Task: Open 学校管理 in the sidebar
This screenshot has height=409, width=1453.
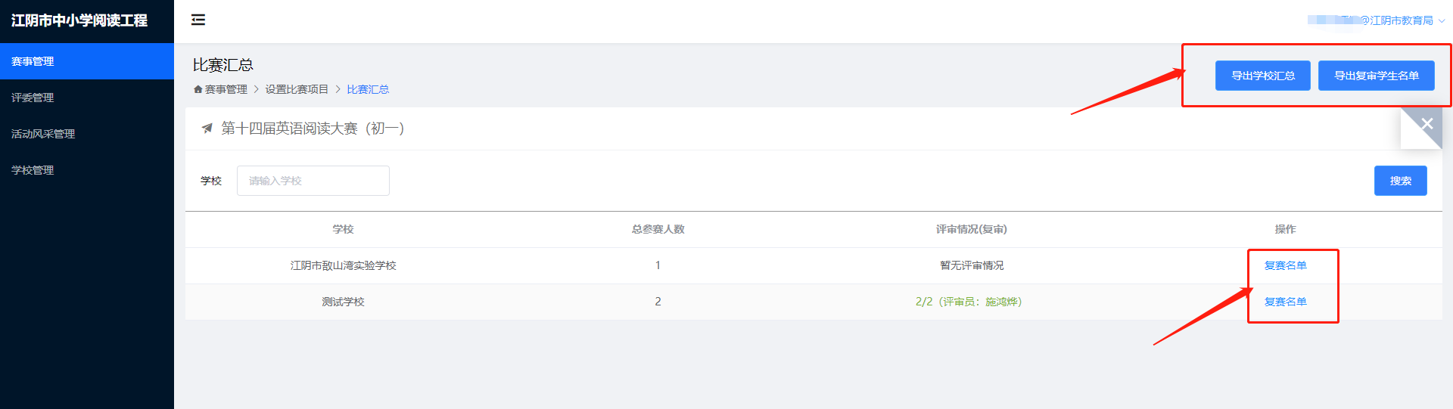Action: pyautogui.click(x=33, y=170)
